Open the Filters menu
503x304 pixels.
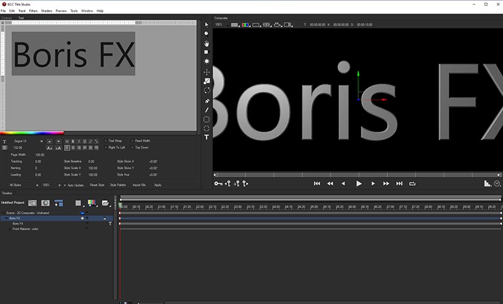pyautogui.click(x=33, y=11)
